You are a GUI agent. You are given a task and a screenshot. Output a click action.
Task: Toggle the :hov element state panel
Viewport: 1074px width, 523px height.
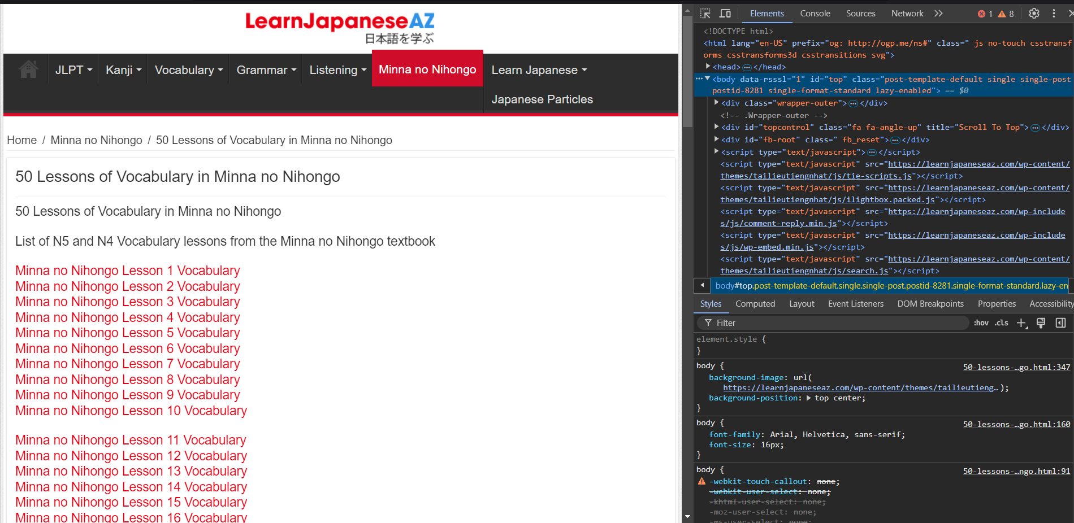tap(981, 323)
